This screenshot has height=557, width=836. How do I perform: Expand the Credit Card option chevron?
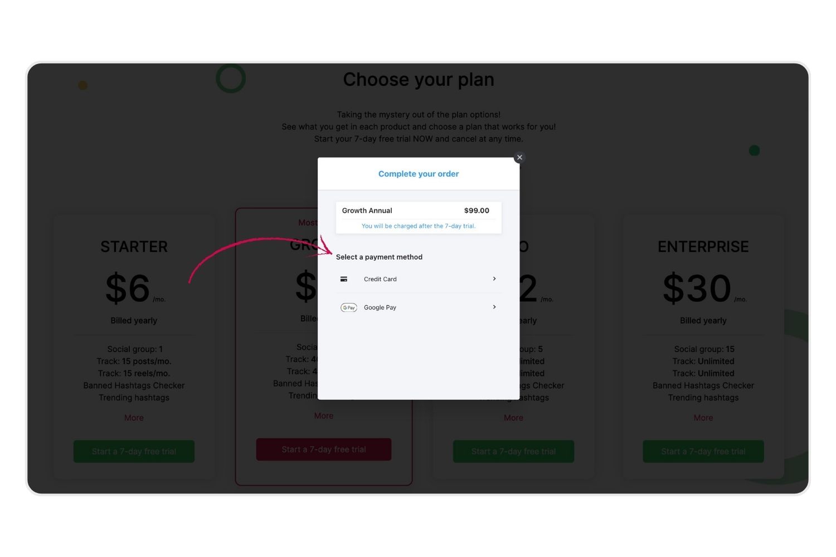[494, 279]
